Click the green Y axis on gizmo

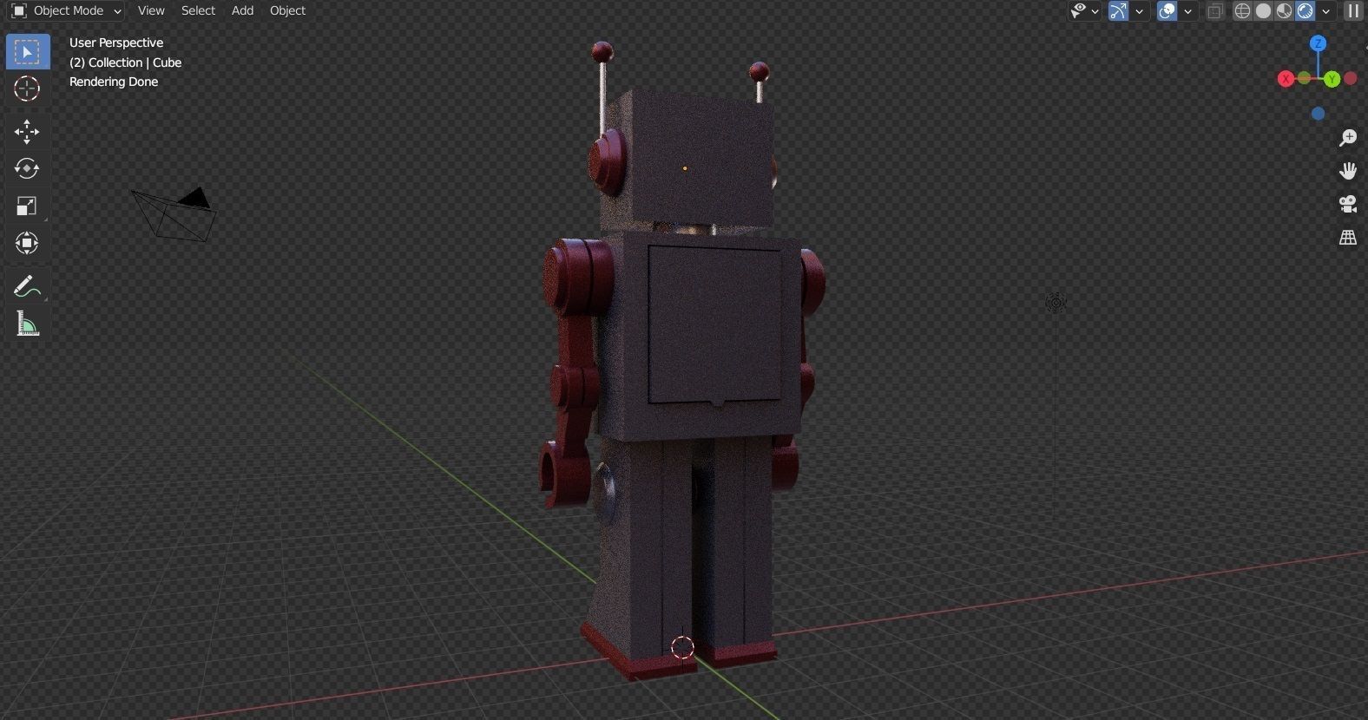point(1332,79)
